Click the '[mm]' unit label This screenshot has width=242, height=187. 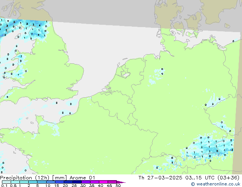point(60,178)
